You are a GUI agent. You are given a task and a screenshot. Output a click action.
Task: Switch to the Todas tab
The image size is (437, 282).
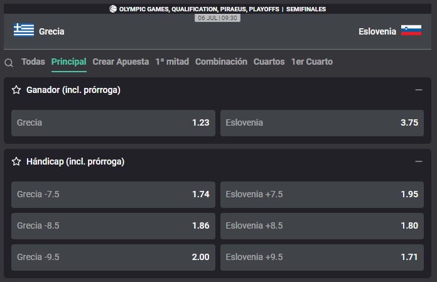click(x=33, y=62)
